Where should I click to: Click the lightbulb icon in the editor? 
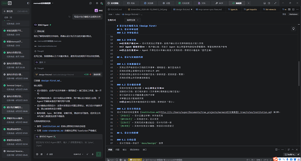click(293, 29)
